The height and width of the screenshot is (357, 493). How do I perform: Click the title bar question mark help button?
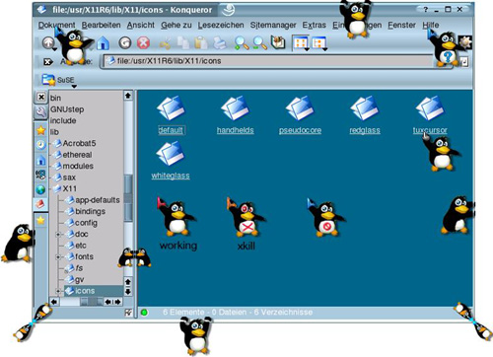pyautogui.click(x=426, y=10)
